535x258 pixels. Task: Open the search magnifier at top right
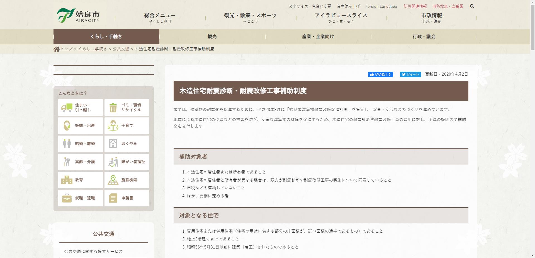[x=472, y=6]
